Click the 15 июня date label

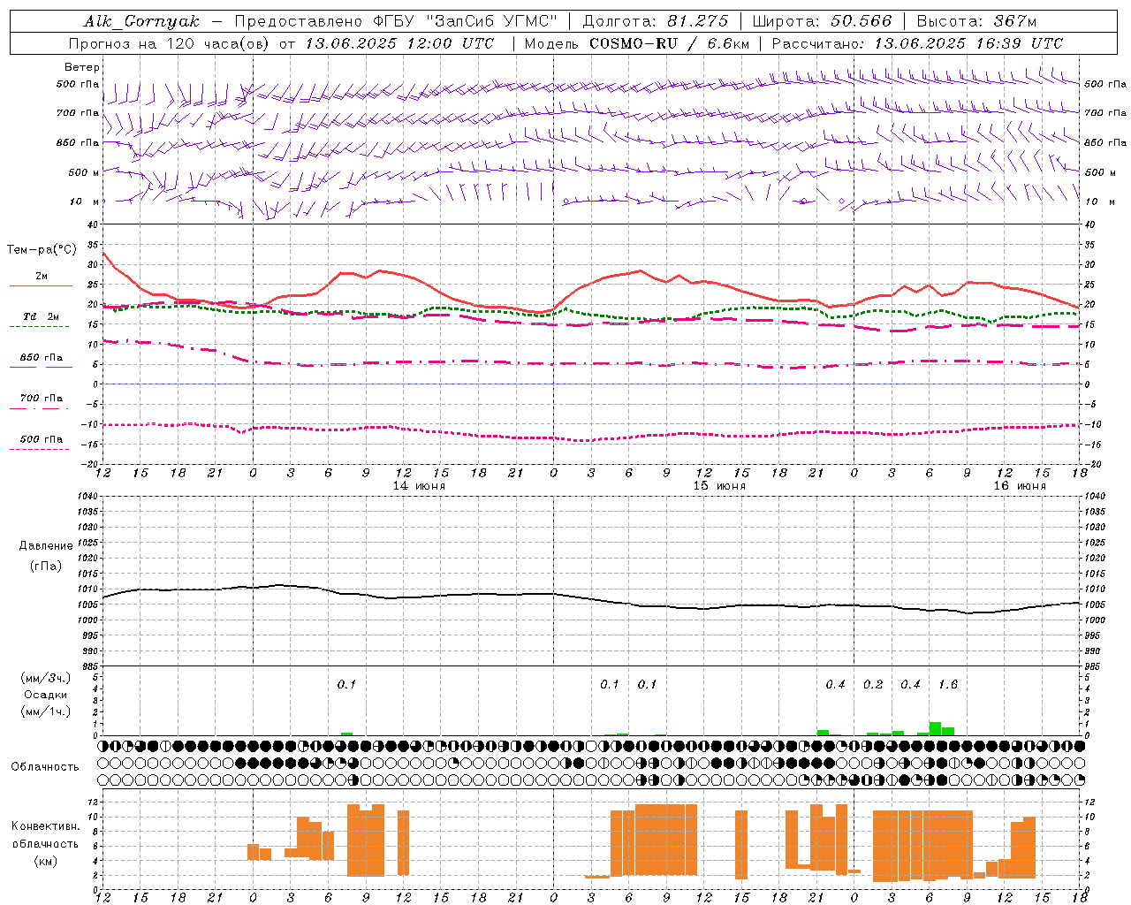point(719,486)
